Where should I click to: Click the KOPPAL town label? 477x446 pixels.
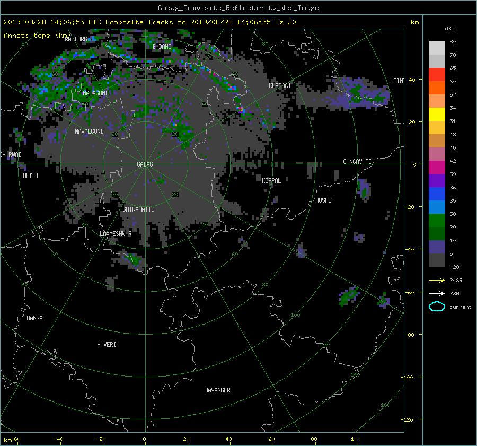pos(271,181)
